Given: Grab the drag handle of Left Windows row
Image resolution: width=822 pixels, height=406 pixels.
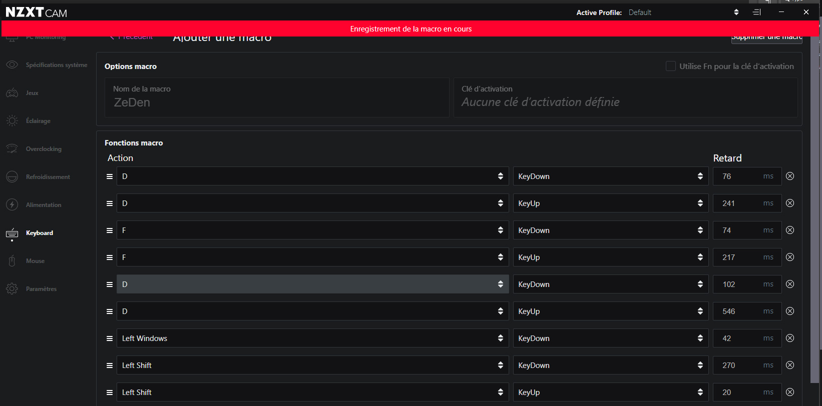Looking at the screenshot, I should (110, 338).
